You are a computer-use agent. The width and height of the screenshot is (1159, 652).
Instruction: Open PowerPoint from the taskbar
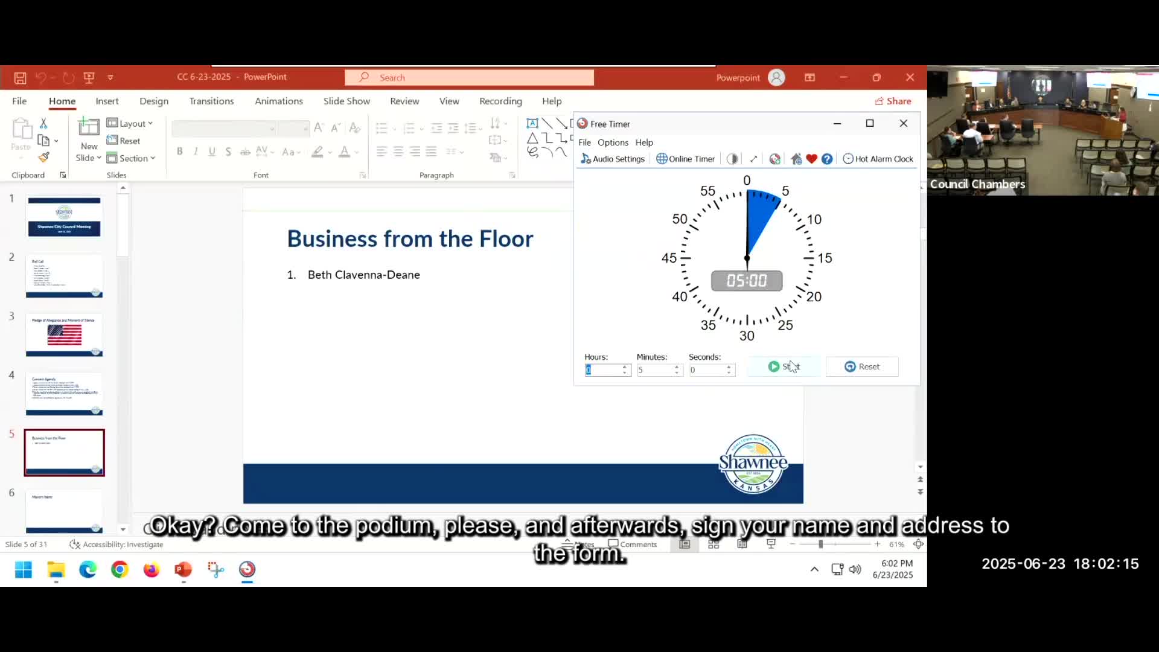click(x=183, y=569)
